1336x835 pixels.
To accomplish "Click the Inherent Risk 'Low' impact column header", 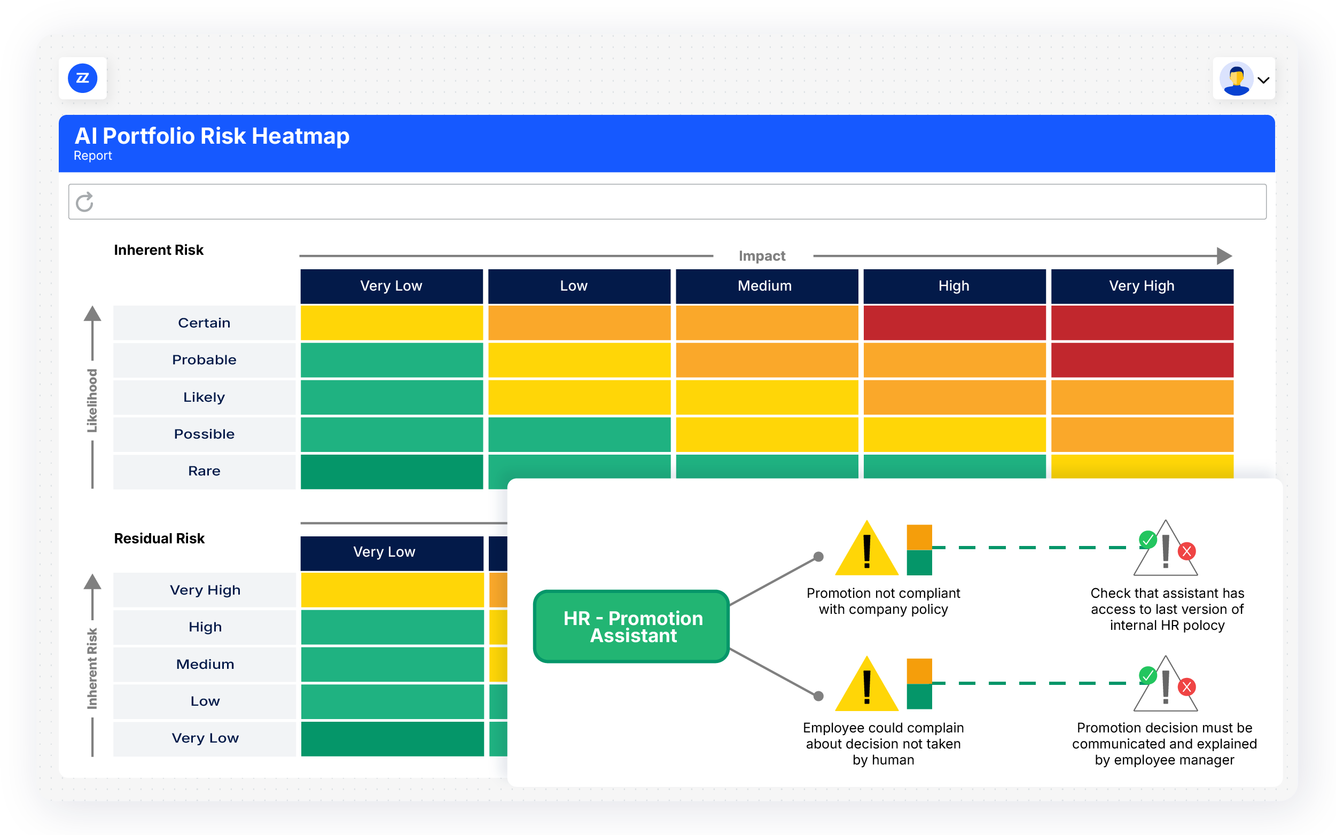I will (579, 286).
